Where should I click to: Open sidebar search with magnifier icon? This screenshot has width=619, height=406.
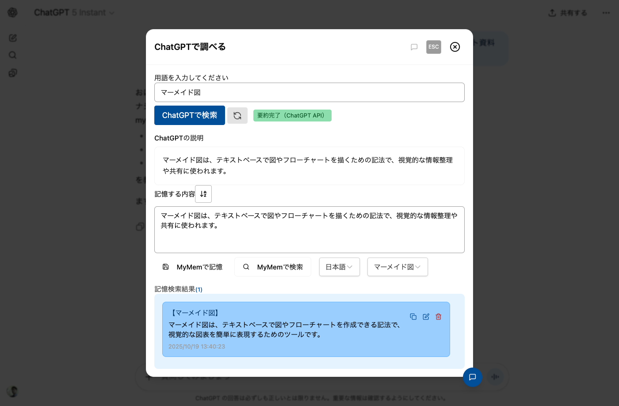(x=12, y=55)
